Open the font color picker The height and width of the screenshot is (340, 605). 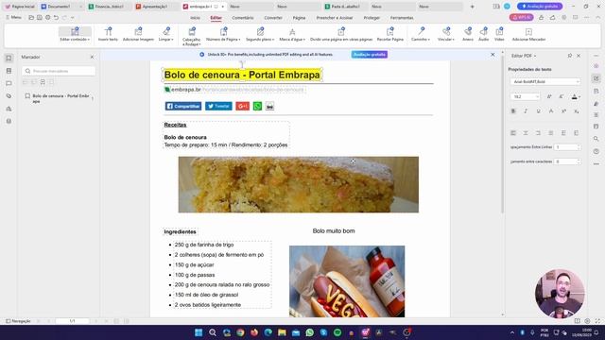pos(576,96)
